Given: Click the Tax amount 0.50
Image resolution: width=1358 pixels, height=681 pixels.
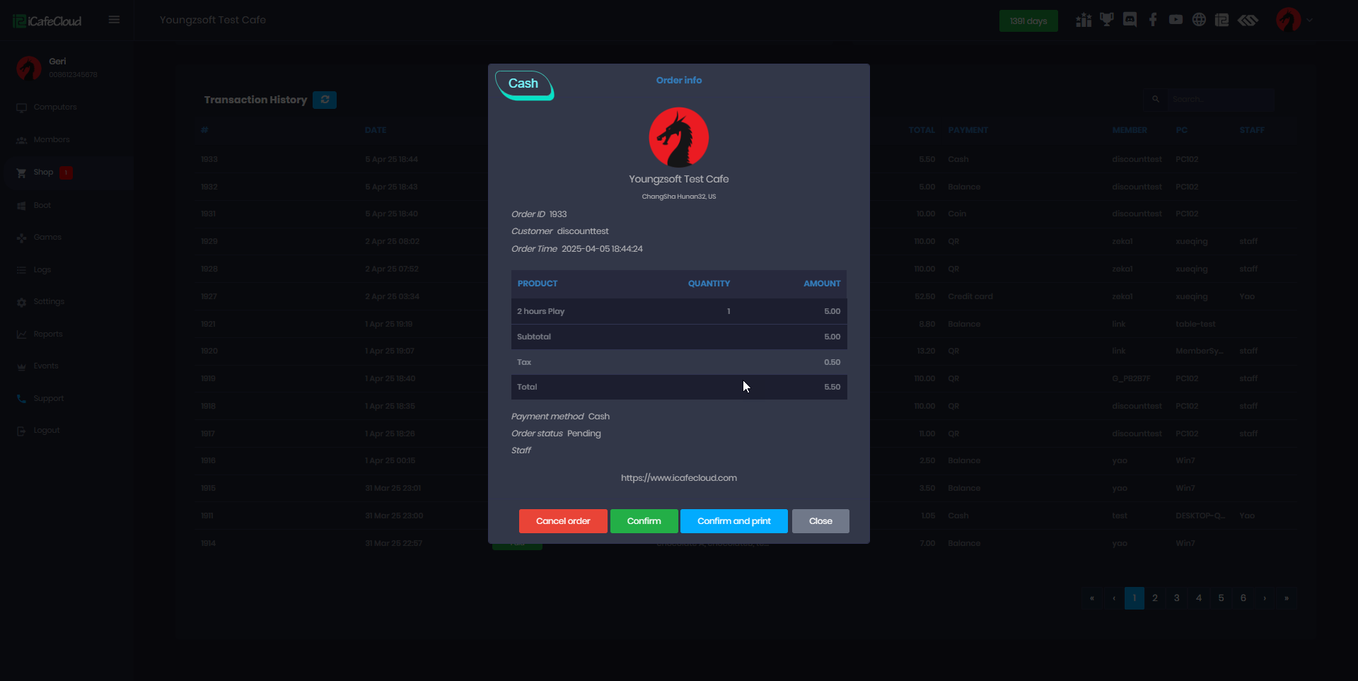Looking at the screenshot, I should coord(832,362).
